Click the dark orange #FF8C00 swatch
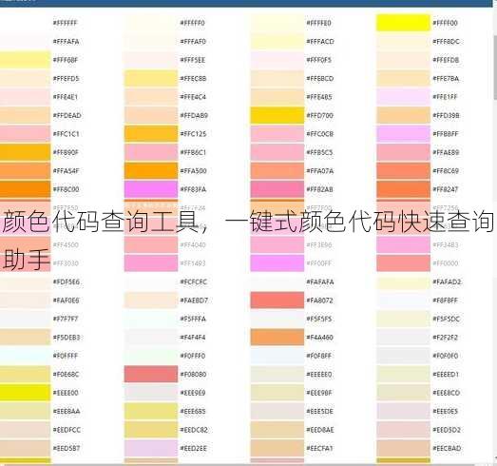The height and width of the screenshot is (466, 497). (x=25, y=189)
